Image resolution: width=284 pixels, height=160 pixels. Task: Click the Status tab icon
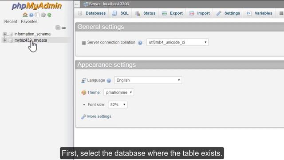coord(138,13)
